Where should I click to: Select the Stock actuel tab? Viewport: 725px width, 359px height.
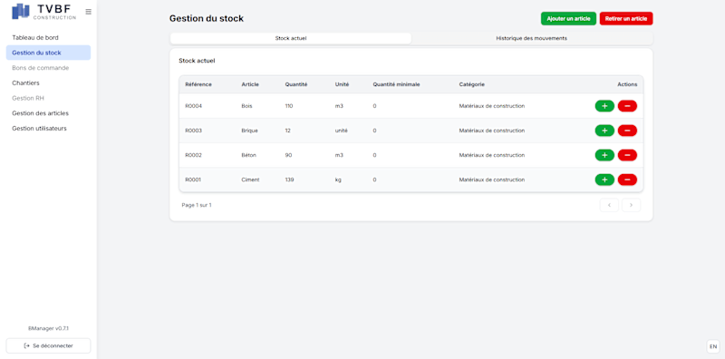point(291,38)
